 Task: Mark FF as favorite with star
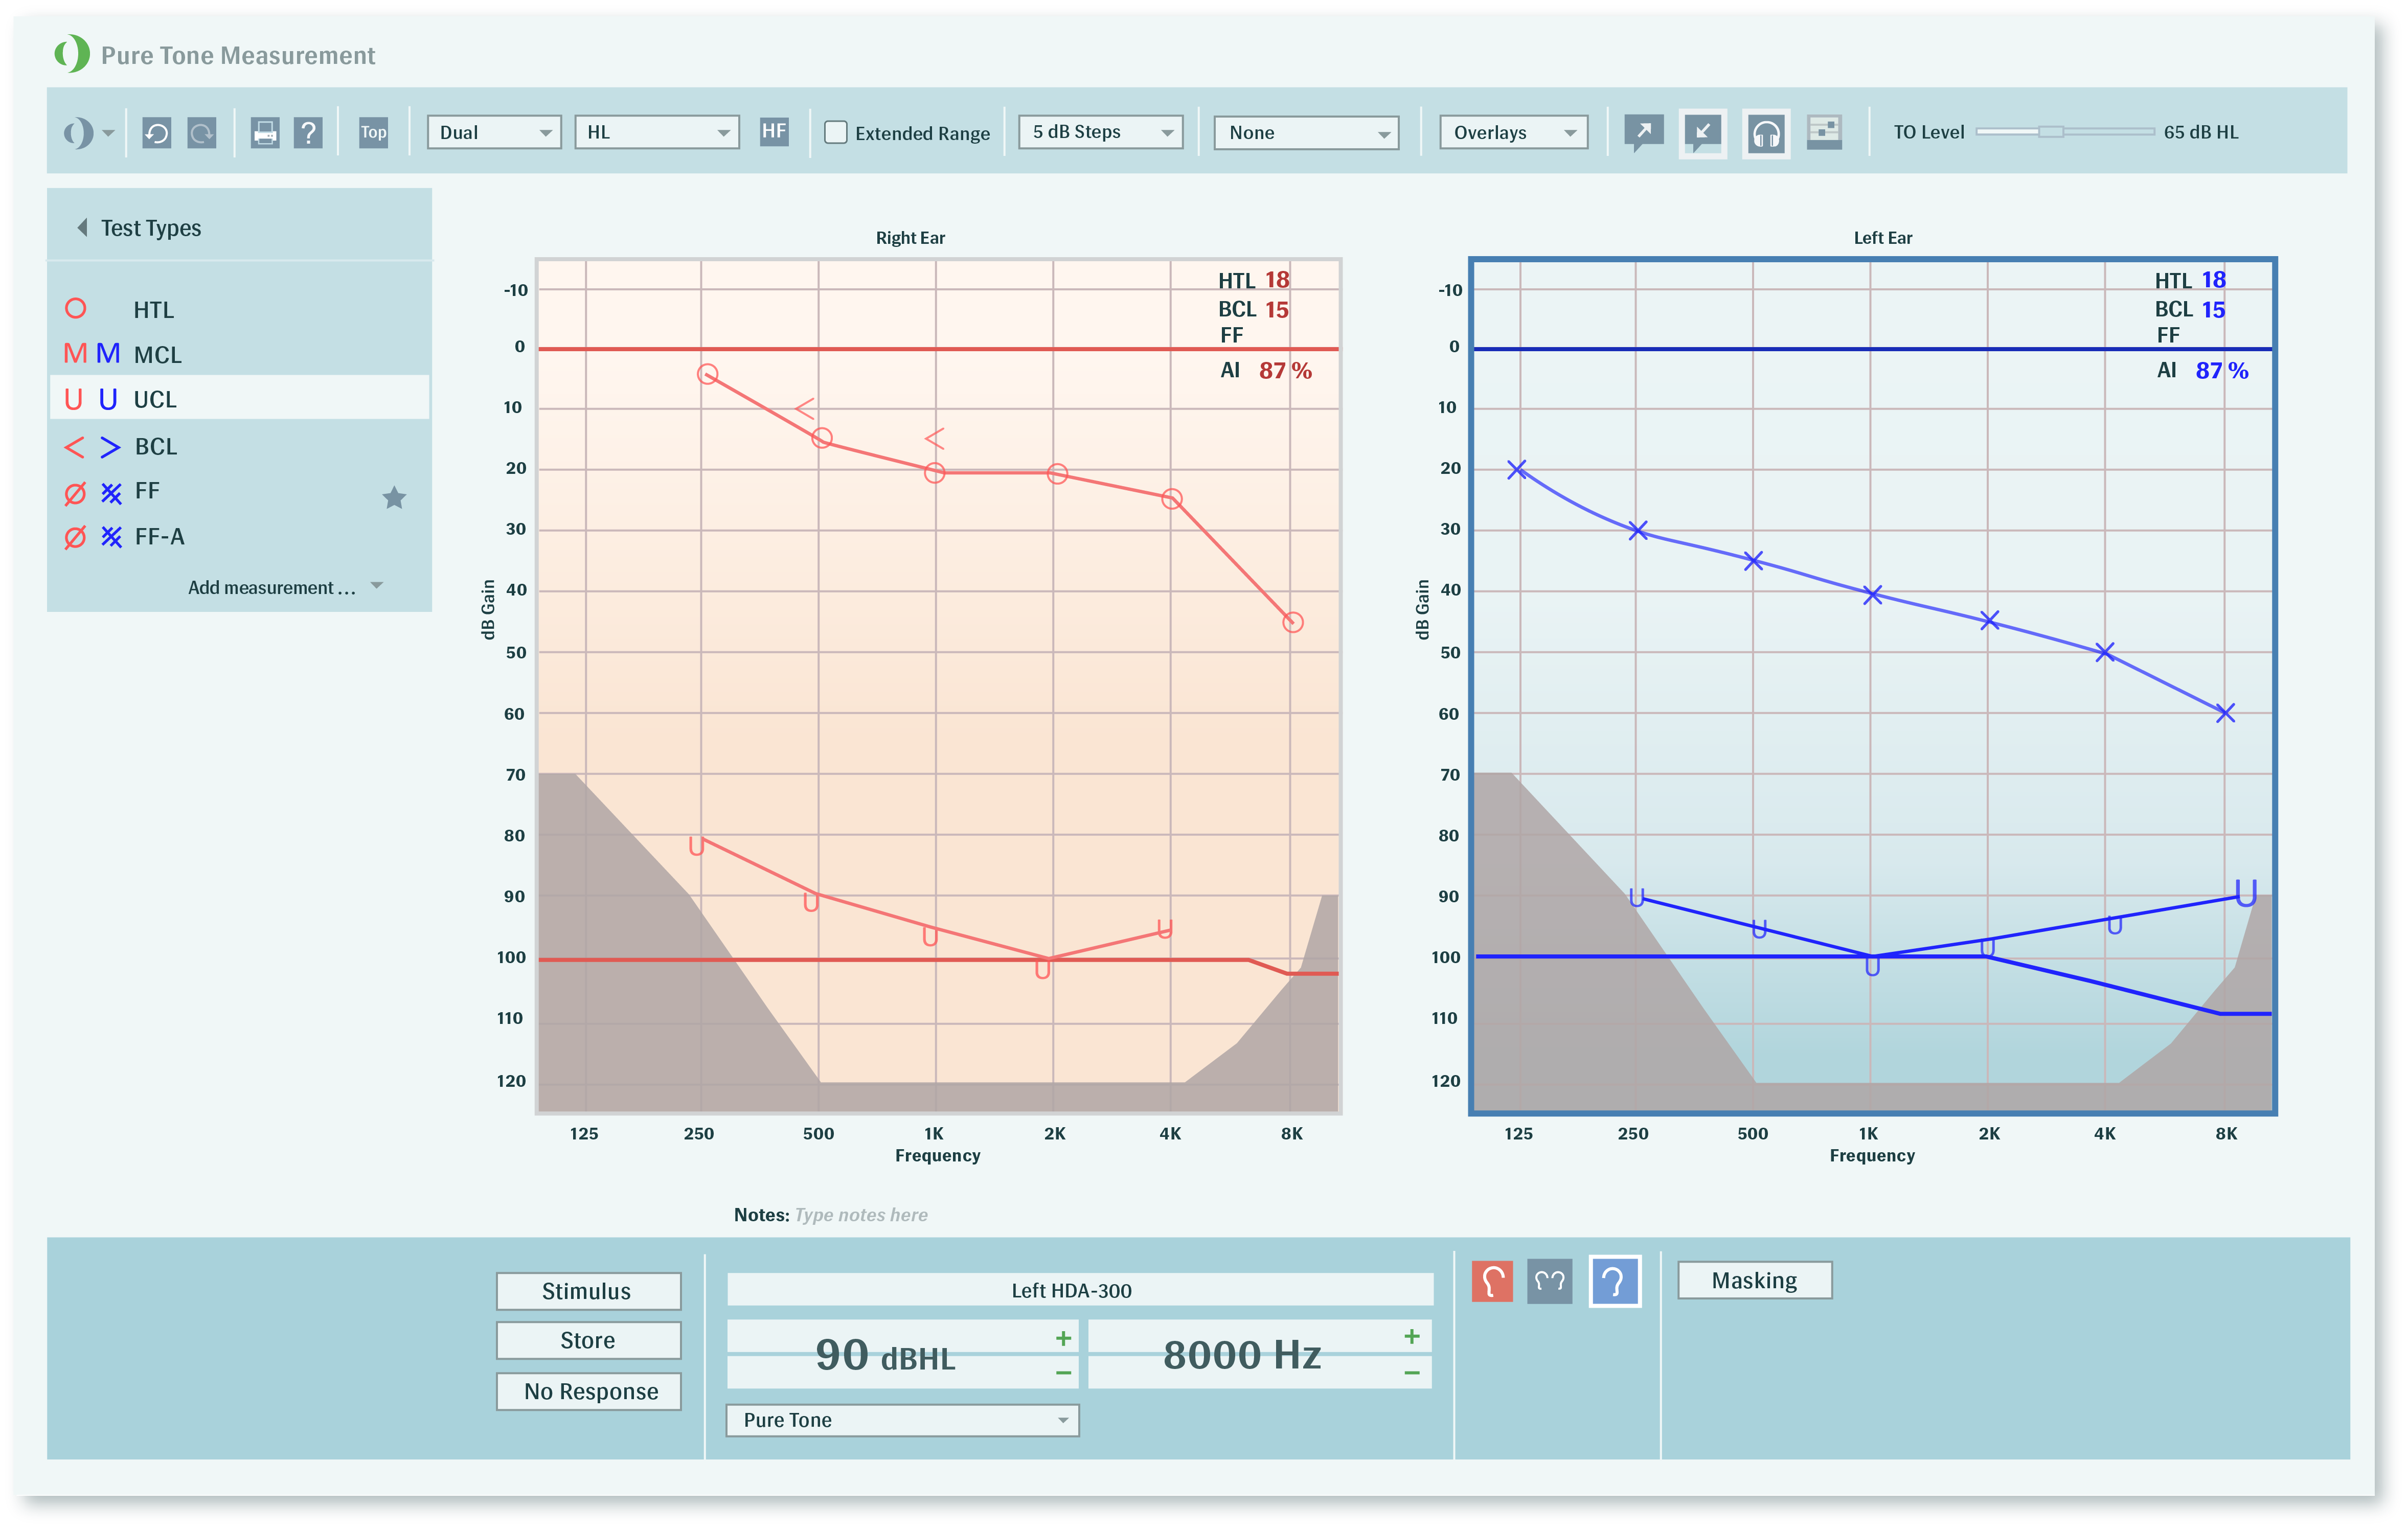(395, 498)
